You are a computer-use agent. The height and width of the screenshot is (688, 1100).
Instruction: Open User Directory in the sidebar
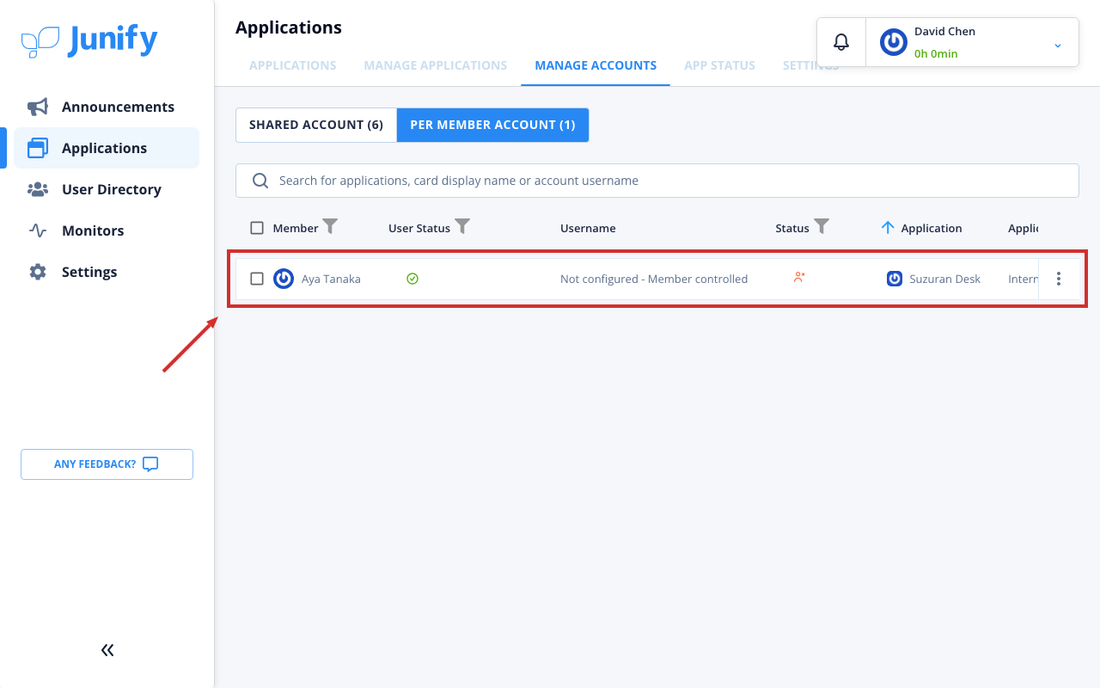click(x=107, y=189)
